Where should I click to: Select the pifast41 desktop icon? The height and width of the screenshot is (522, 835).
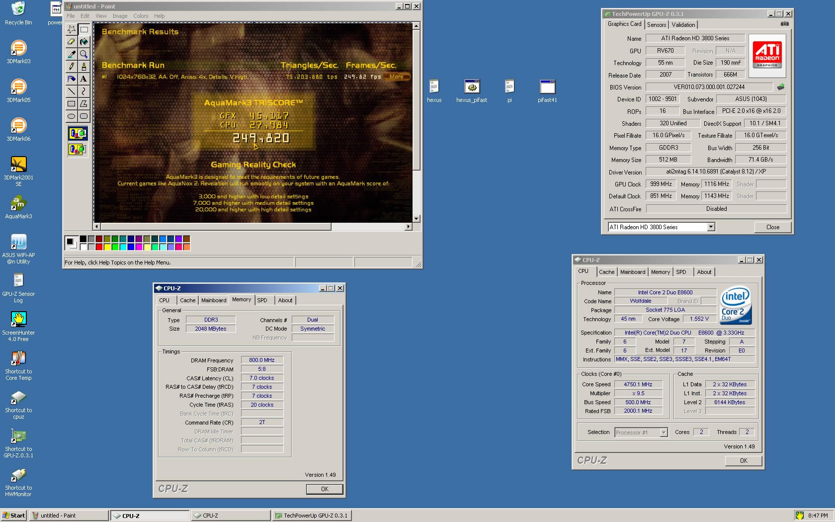point(547,90)
